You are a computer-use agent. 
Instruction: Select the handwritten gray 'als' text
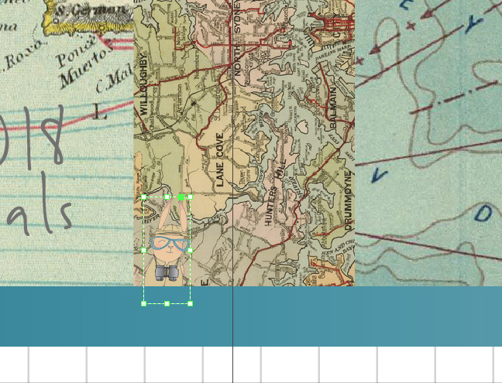tap(40, 203)
